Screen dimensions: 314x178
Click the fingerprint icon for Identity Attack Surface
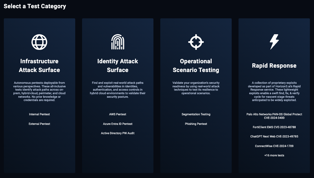(x=118, y=42)
